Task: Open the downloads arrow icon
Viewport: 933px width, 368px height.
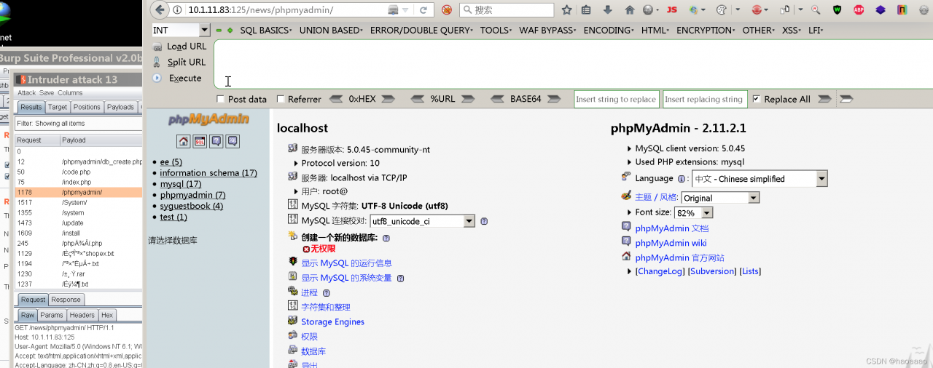Action: point(607,10)
